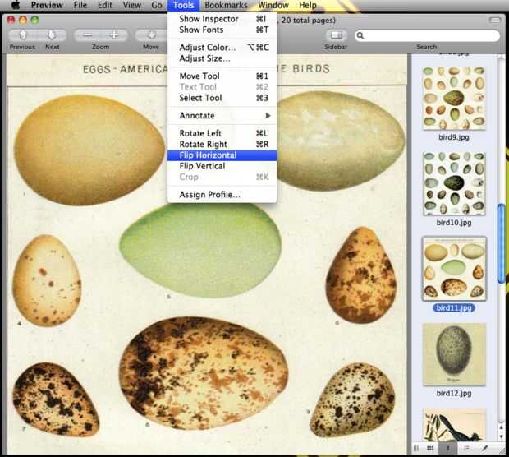Select the bird11.jpg thumbnail image
The width and height of the screenshot is (509, 457).
[454, 269]
